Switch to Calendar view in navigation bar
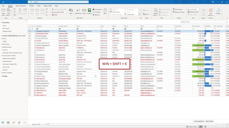 click(x=8, y=123)
